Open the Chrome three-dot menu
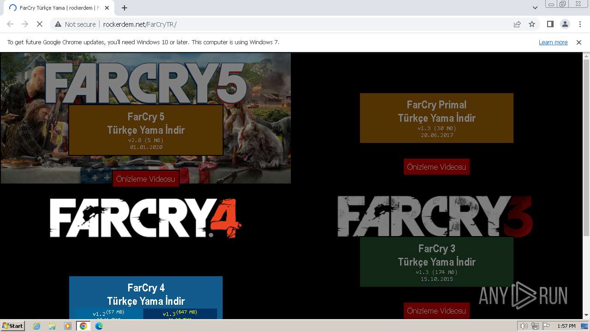Image resolution: width=590 pixels, height=332 pixels. 579,24
